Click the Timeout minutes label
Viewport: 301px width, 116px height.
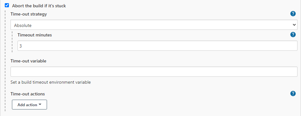coord(34,35)
